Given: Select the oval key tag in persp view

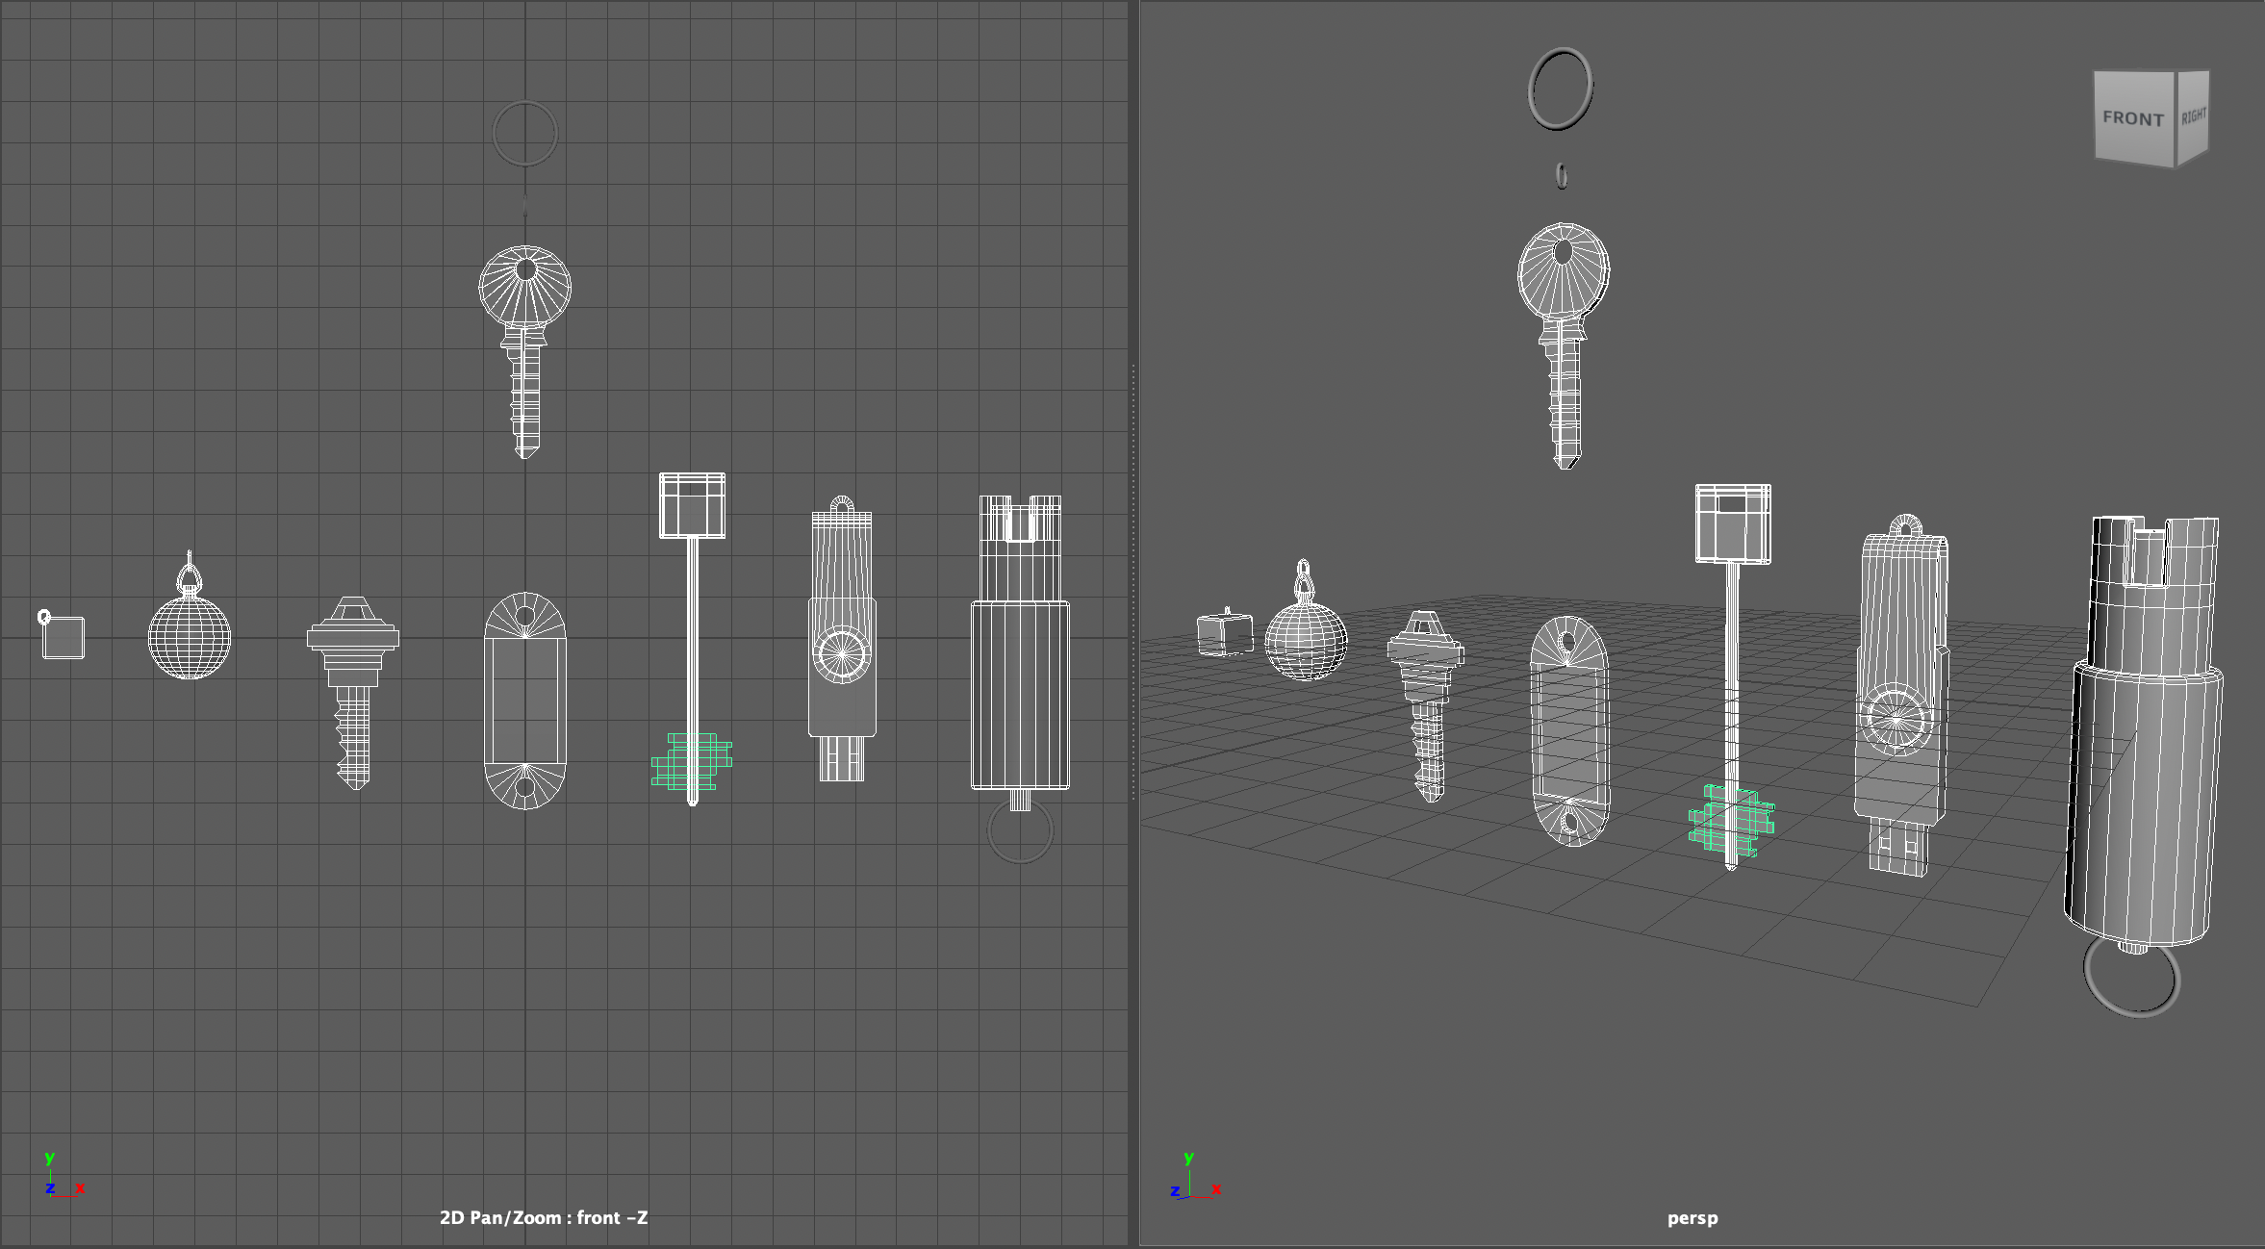Looking at the screenshot, I should 1569,731.
